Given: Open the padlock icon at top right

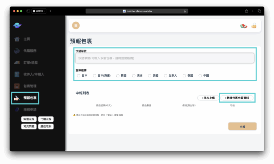Looking at the screenshot, I should pyautogui.click(x=254, y=26).
